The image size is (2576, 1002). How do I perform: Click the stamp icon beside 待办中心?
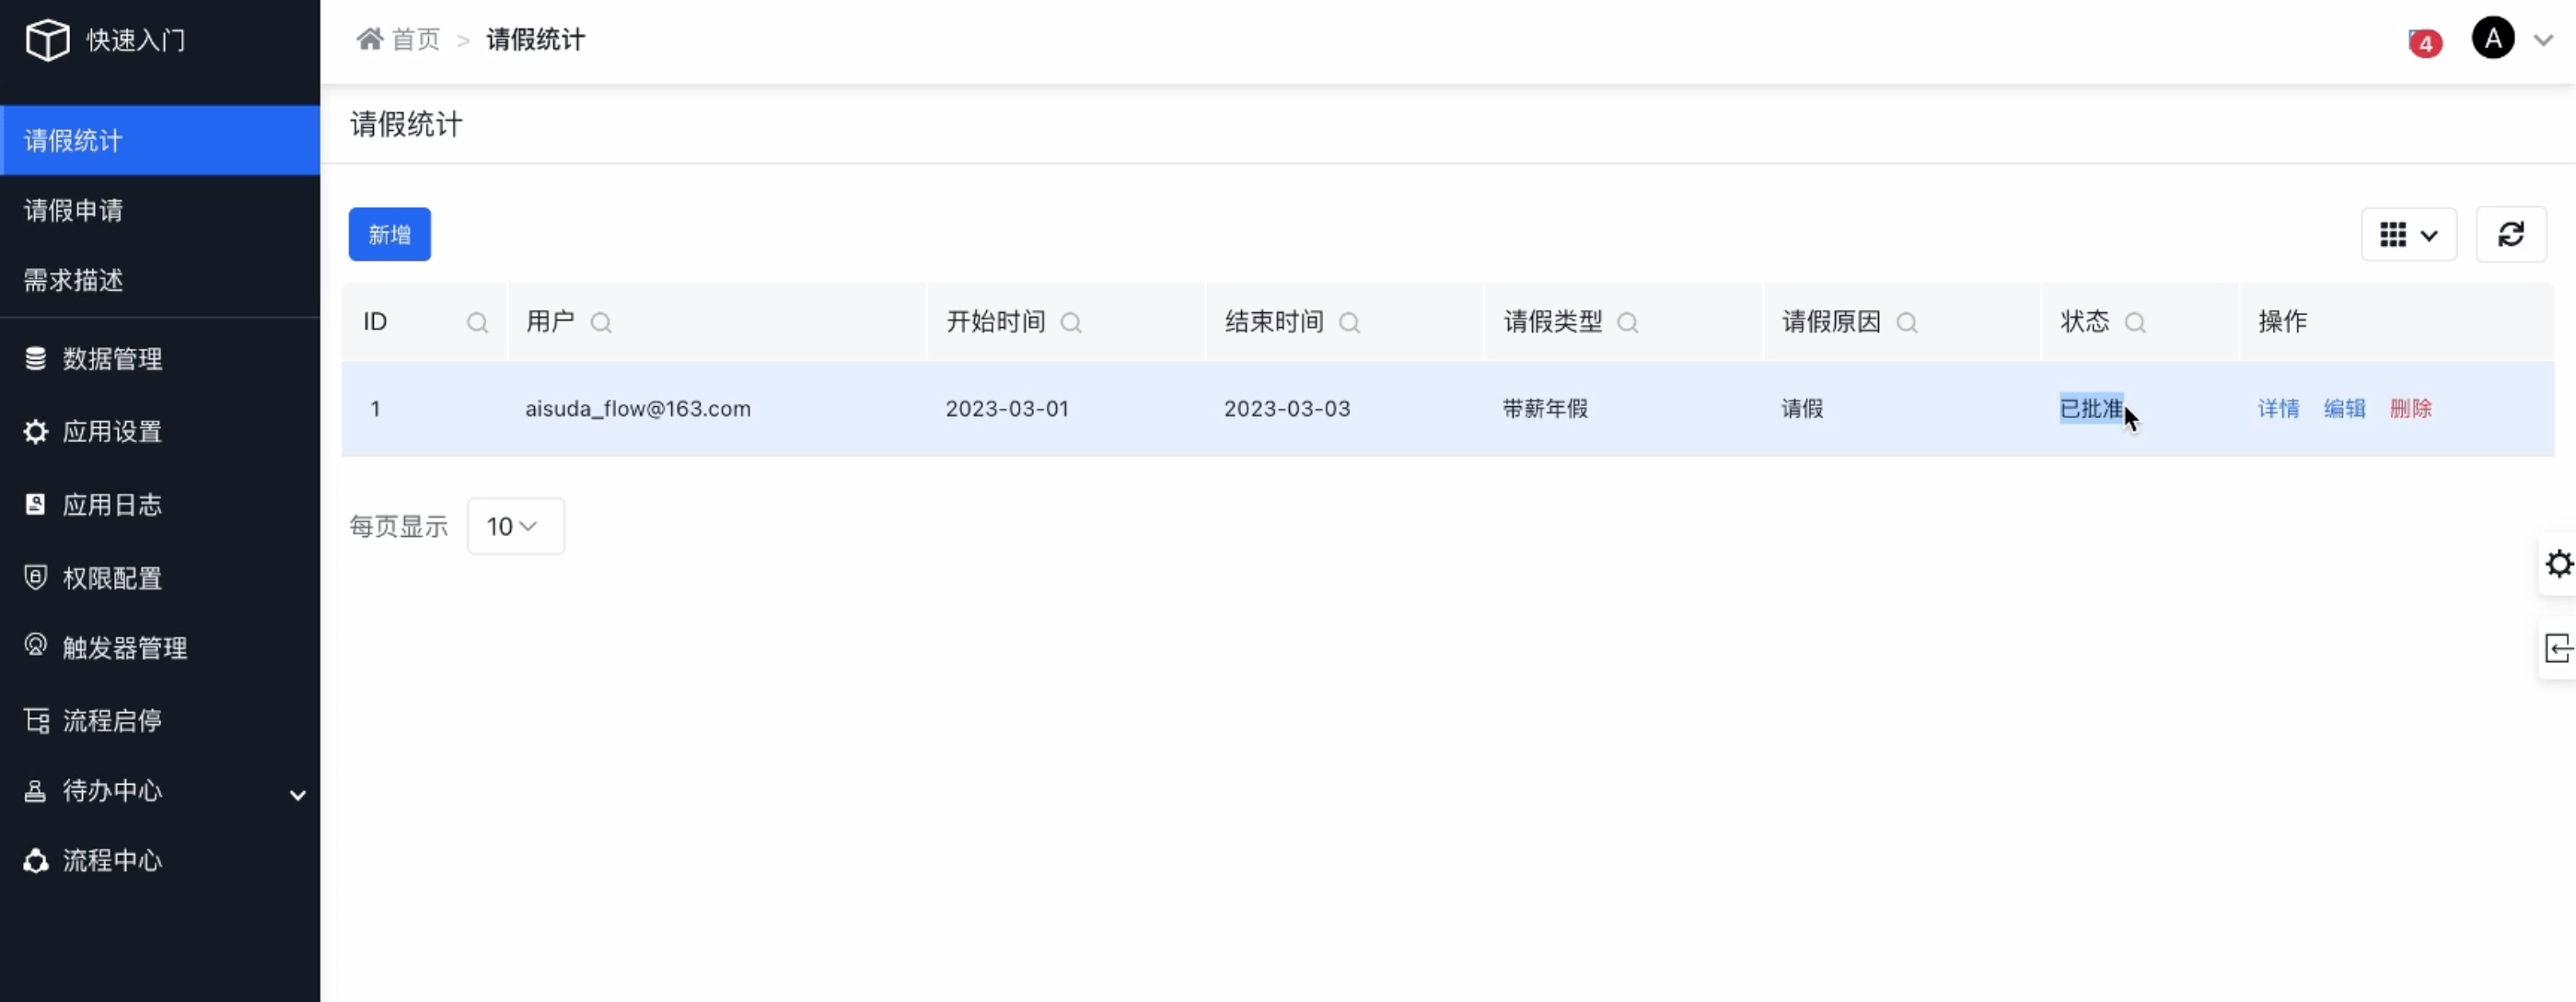35,790
